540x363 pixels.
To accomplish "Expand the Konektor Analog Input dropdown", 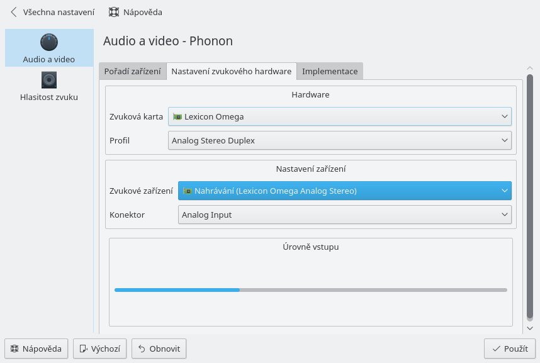I will 344,215.
